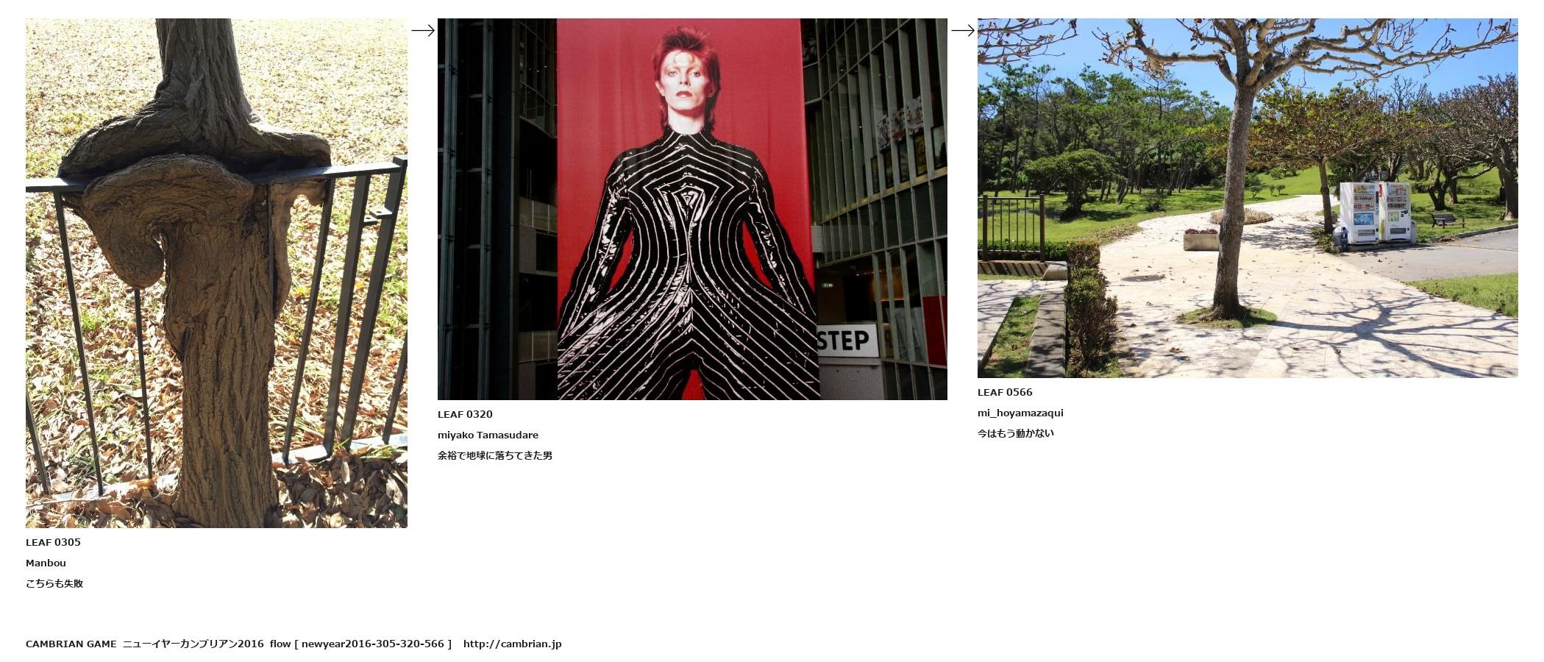Click the CAMBRIAN GAME footer title

[x=71, y=644]
